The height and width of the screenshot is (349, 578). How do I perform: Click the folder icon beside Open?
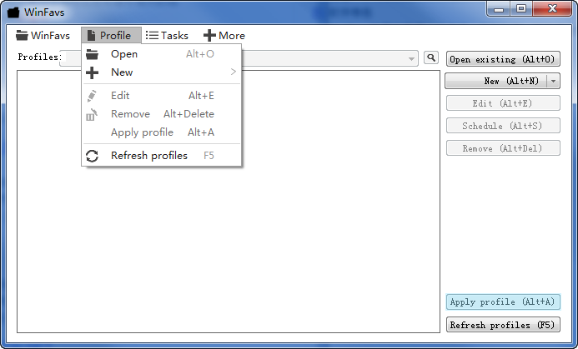pyautogui.click(x=92, y=54)
